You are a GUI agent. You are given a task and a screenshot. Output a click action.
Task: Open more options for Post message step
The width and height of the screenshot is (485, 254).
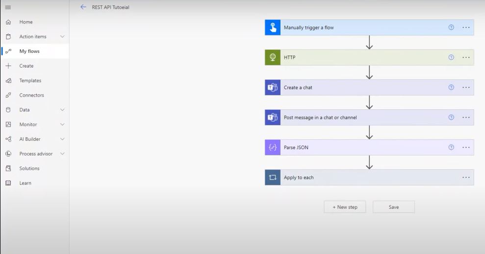coord(466,117)
